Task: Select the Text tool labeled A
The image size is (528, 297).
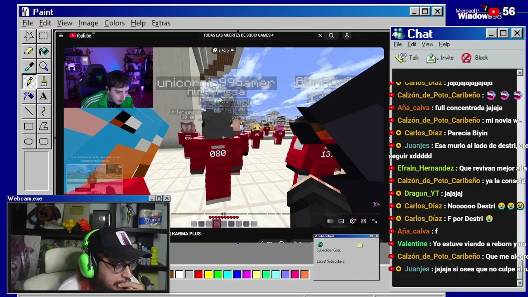Action: (44, 96)
